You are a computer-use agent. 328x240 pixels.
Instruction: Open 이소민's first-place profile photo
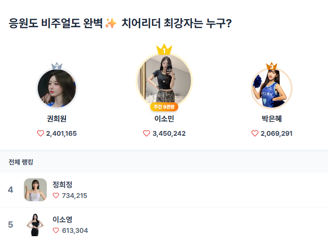[x=164, y=79]
